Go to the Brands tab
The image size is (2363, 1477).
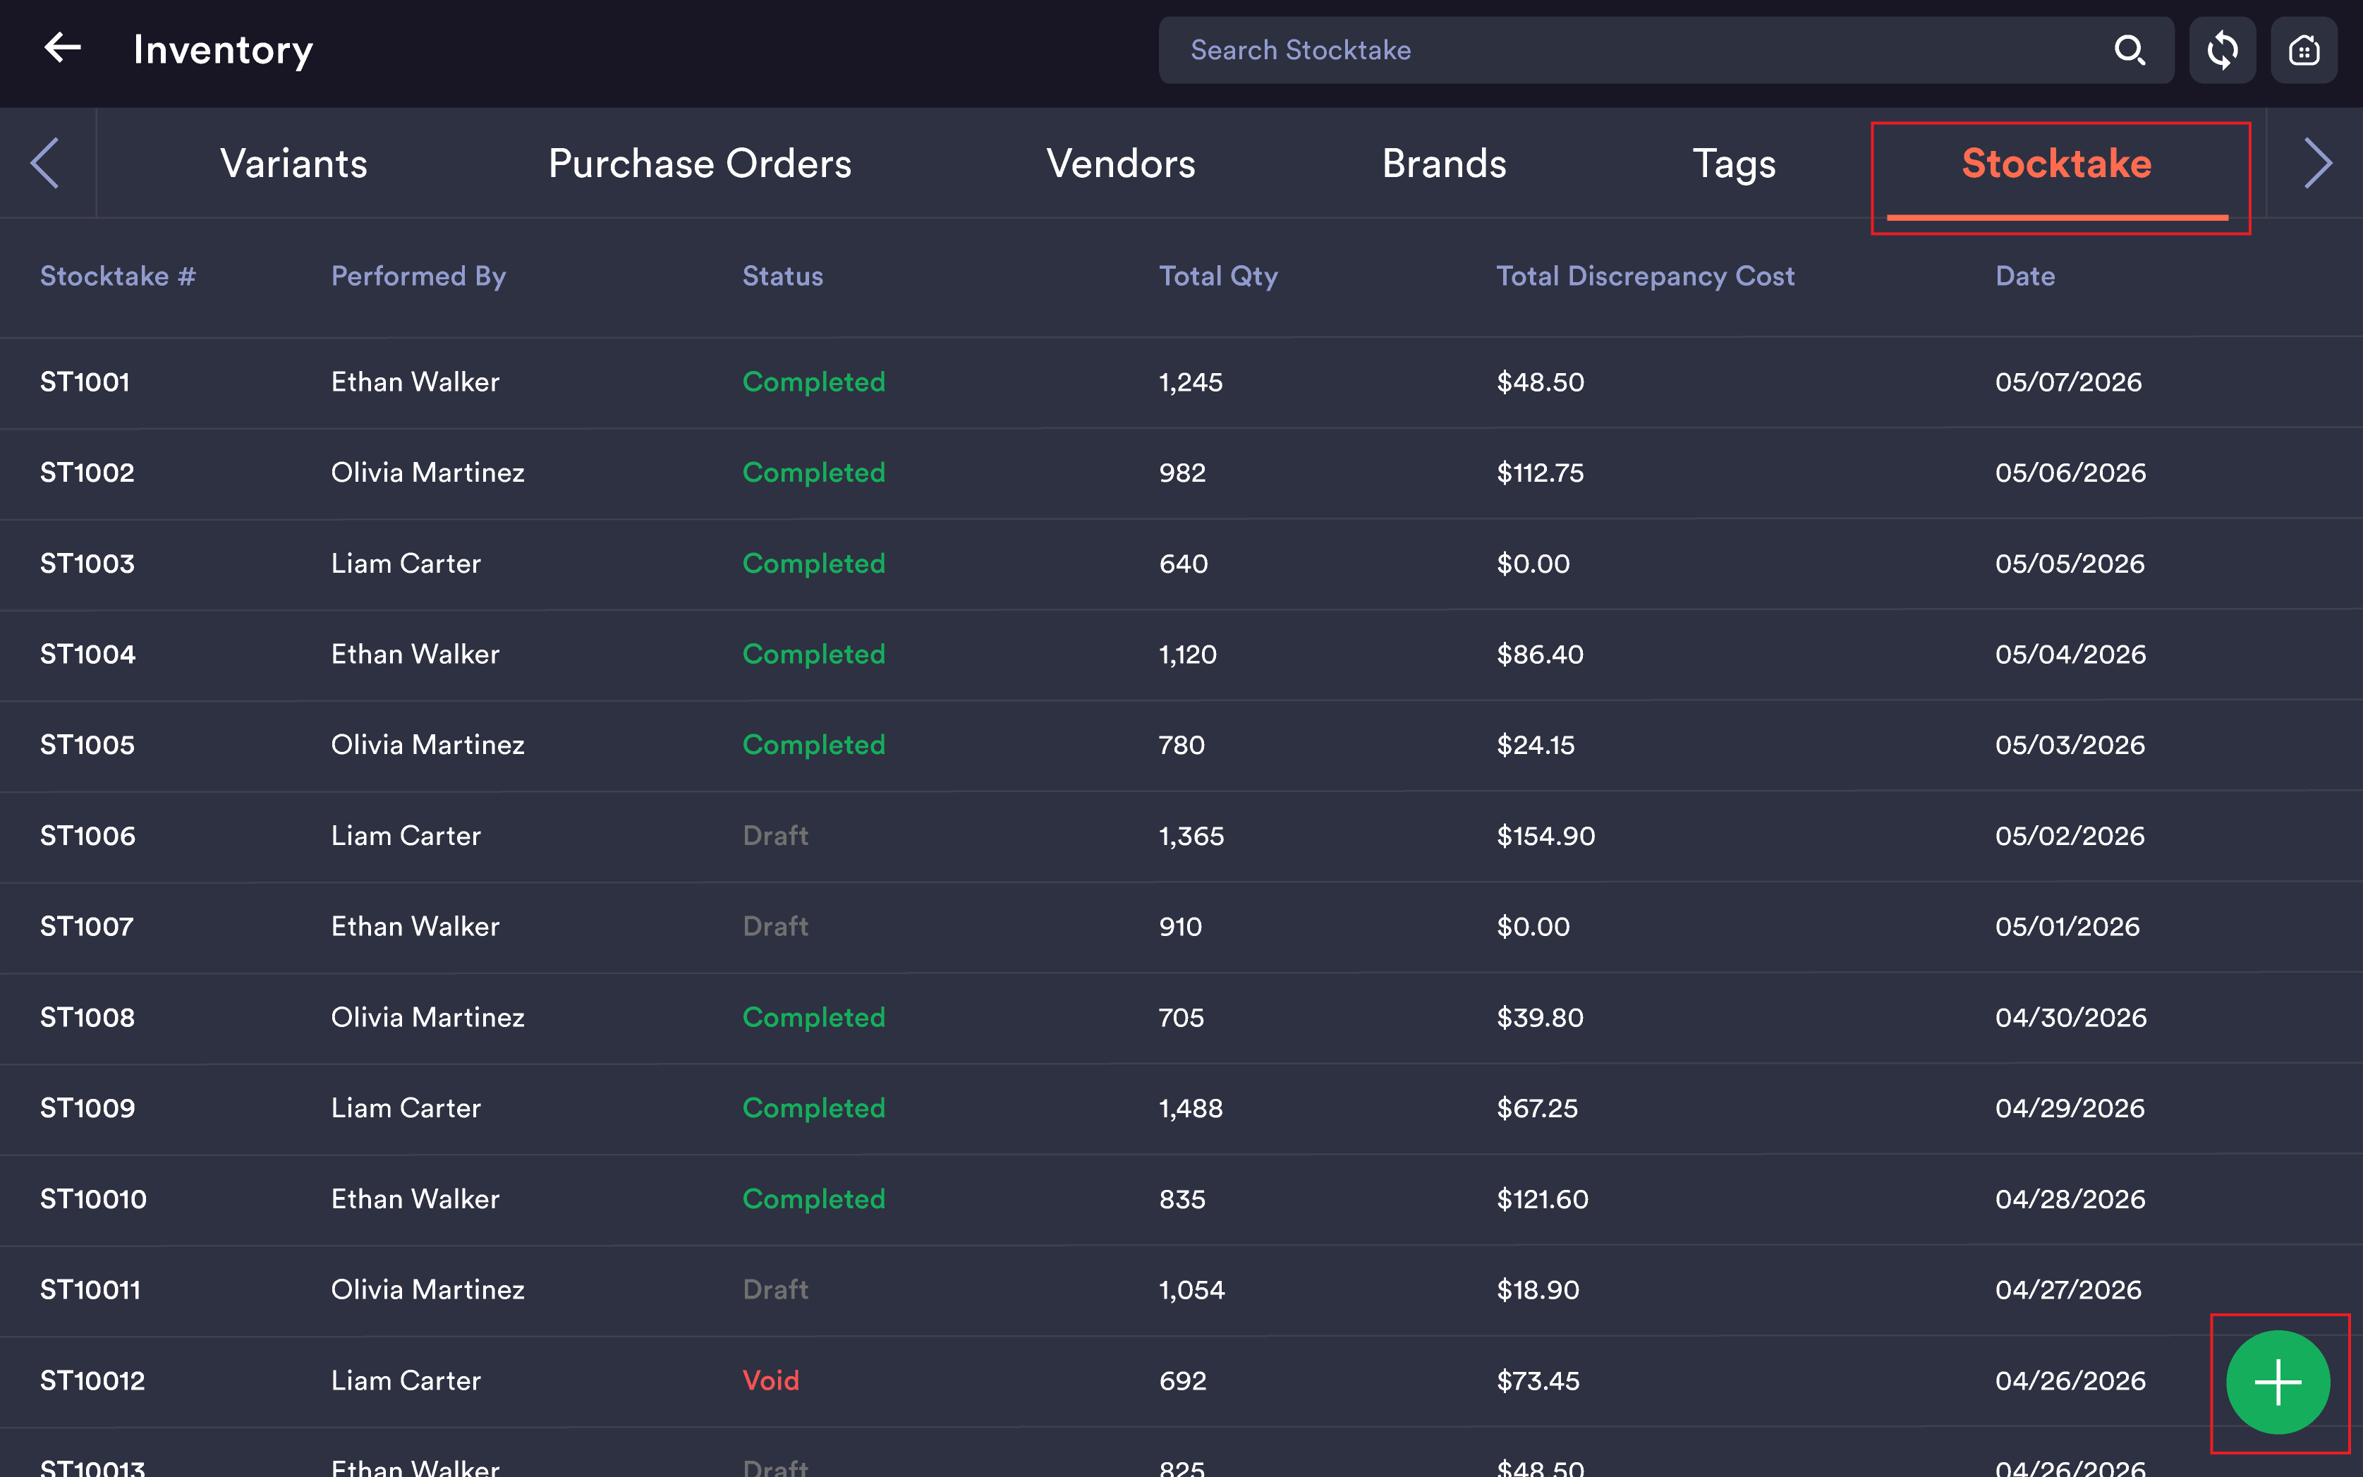pyautogui.click(x=1444, y=163)
